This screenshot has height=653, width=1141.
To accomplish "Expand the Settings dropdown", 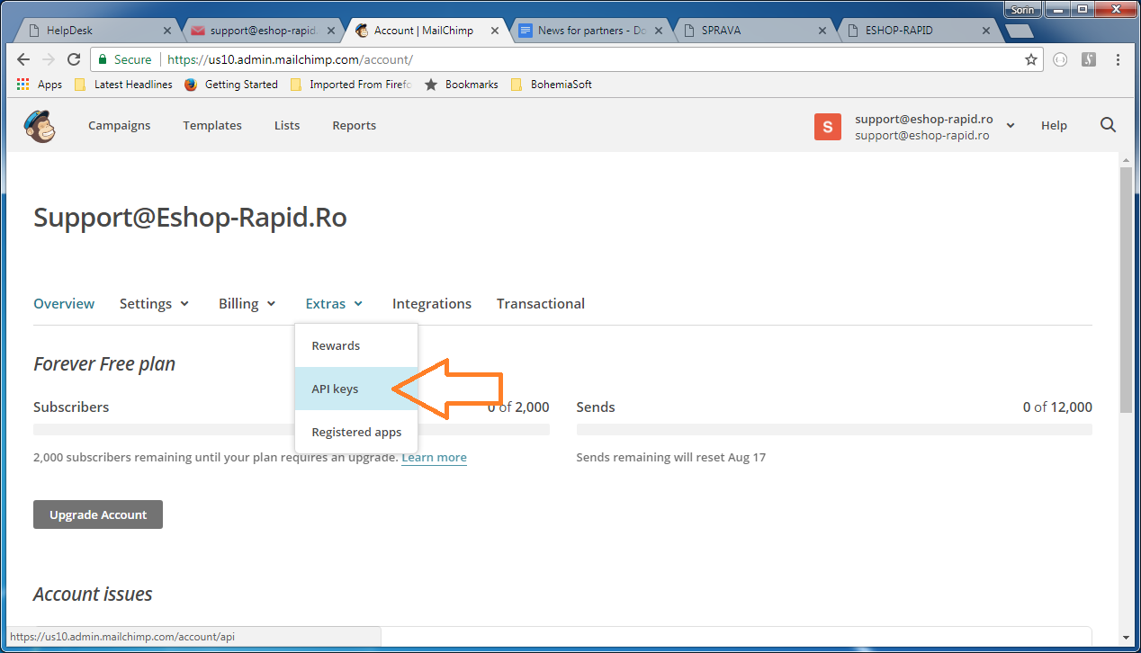I will (x=155, y=304).
